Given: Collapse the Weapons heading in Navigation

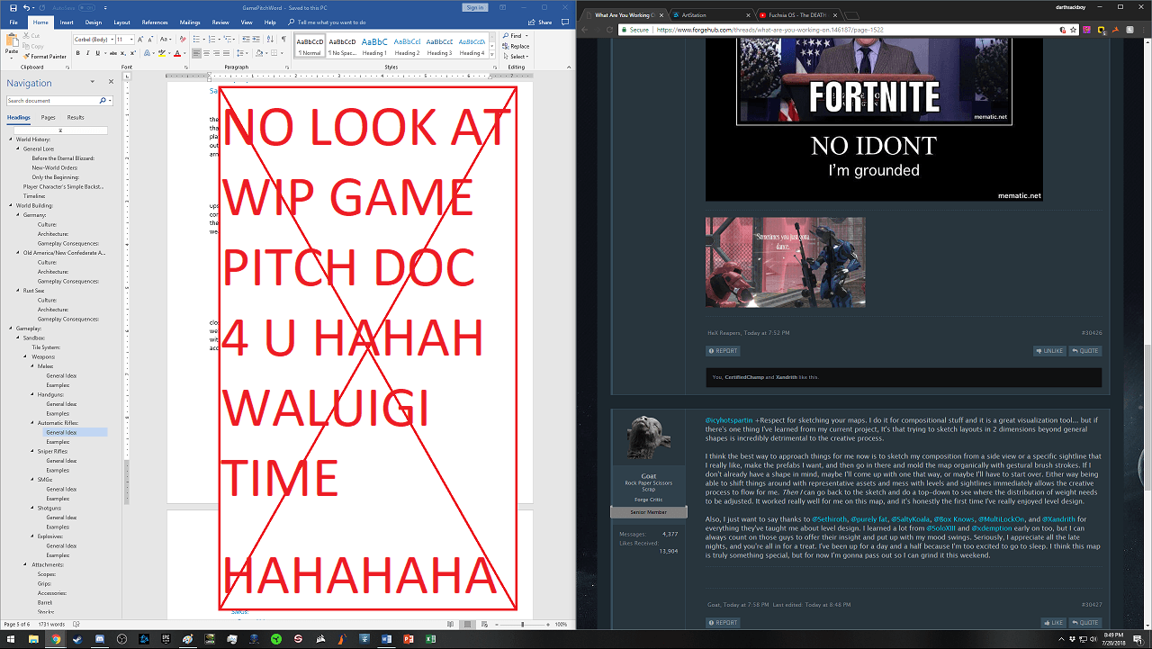Looking at the screenshot, I should pyautogui.click(x=25, y=356).
